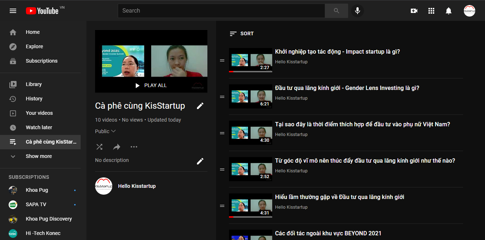Viewport: 485px width, 240px height.
Task: Edit the playlist description with pencil icon
Action: coord(200,161)
